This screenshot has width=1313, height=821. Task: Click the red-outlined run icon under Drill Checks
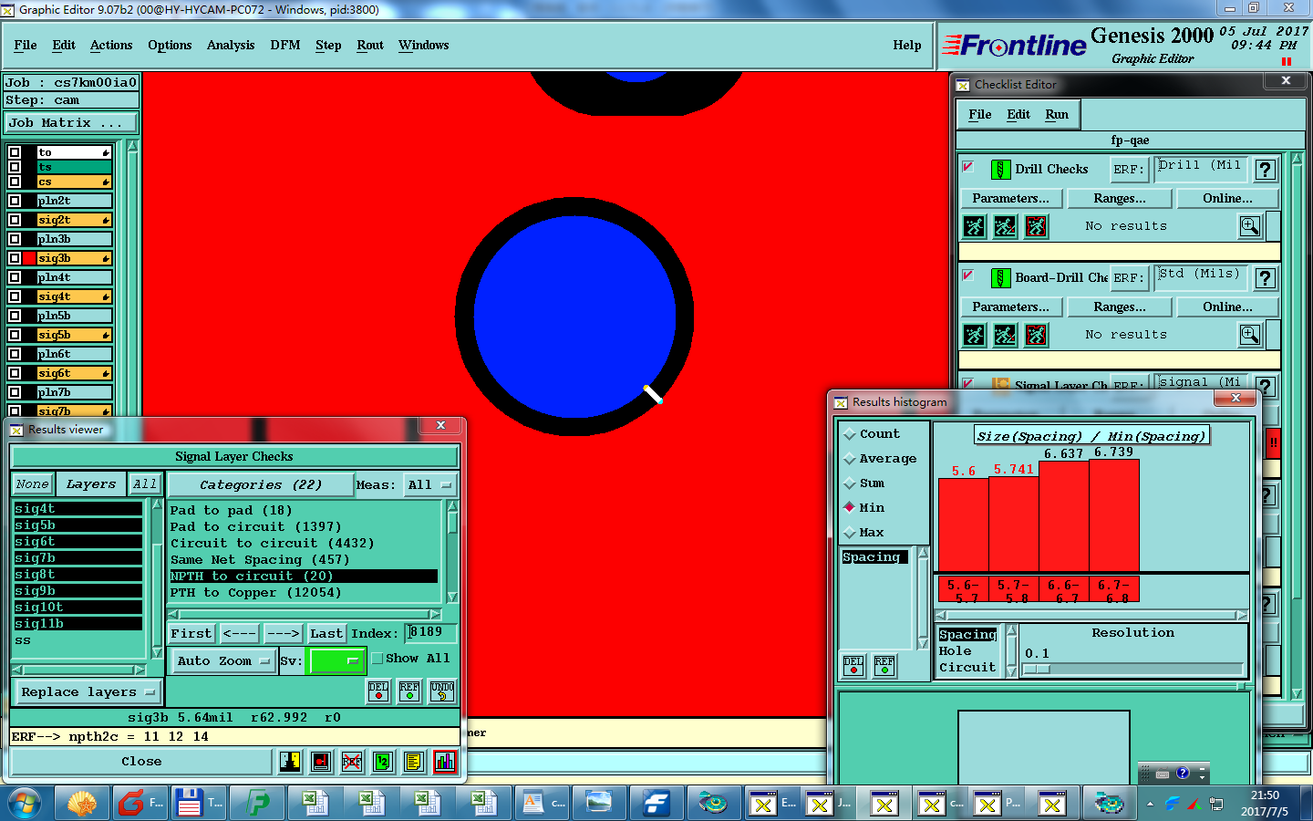(1037, 226)
